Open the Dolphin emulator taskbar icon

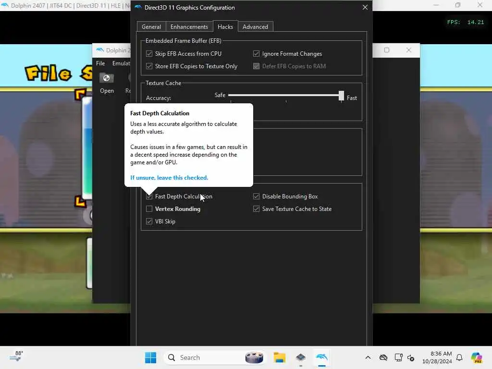coord(321,357)
